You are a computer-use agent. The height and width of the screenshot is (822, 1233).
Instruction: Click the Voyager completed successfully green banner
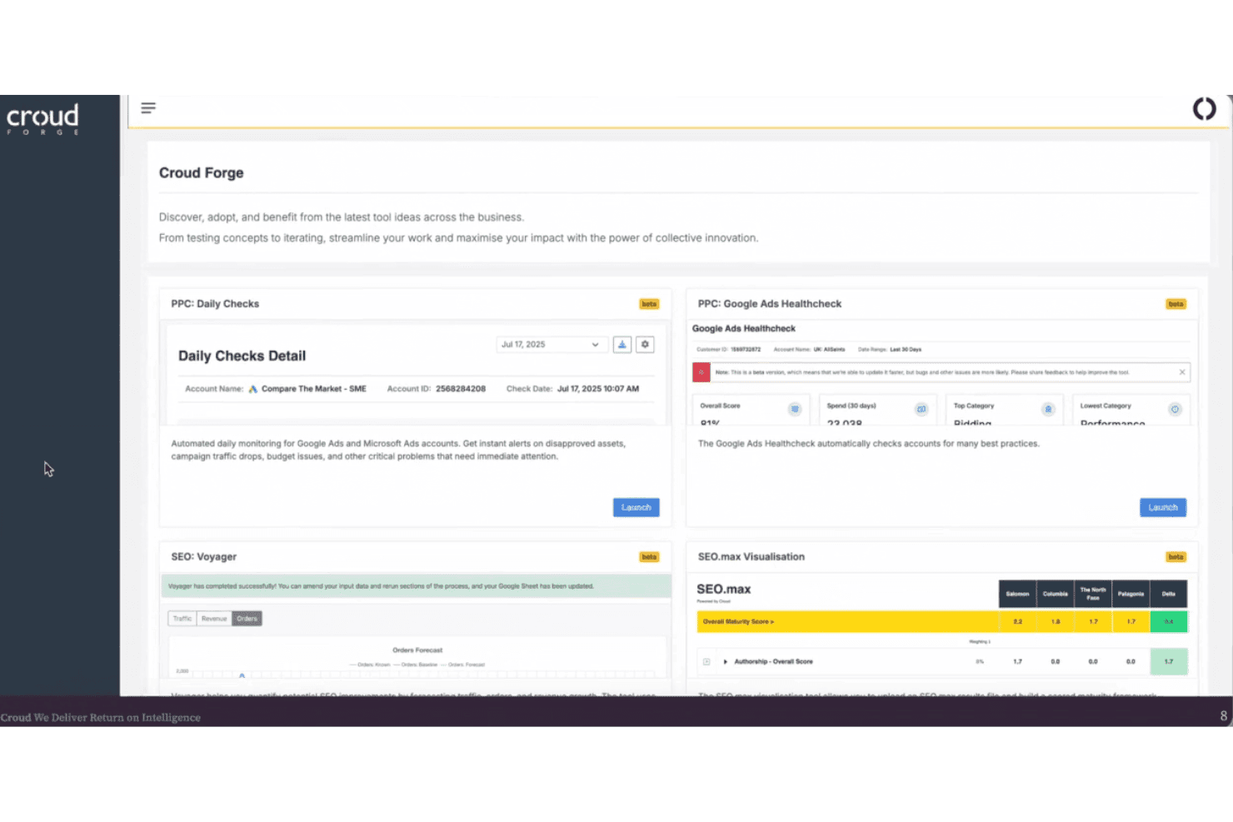(416, 586)
